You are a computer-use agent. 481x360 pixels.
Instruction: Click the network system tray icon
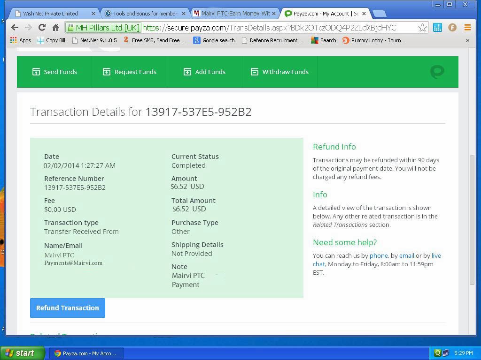coord(446,353)
